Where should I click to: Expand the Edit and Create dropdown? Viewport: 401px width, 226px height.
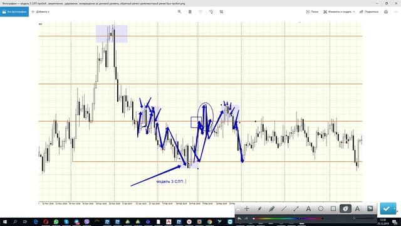click(339, 12)
